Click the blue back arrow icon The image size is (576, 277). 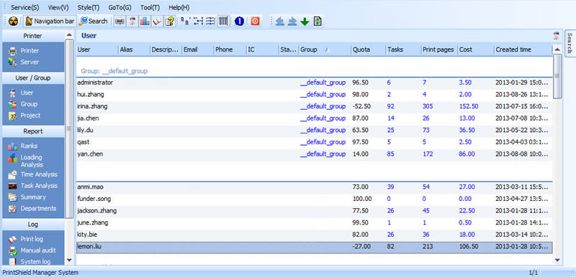click(x=280, y=22)
